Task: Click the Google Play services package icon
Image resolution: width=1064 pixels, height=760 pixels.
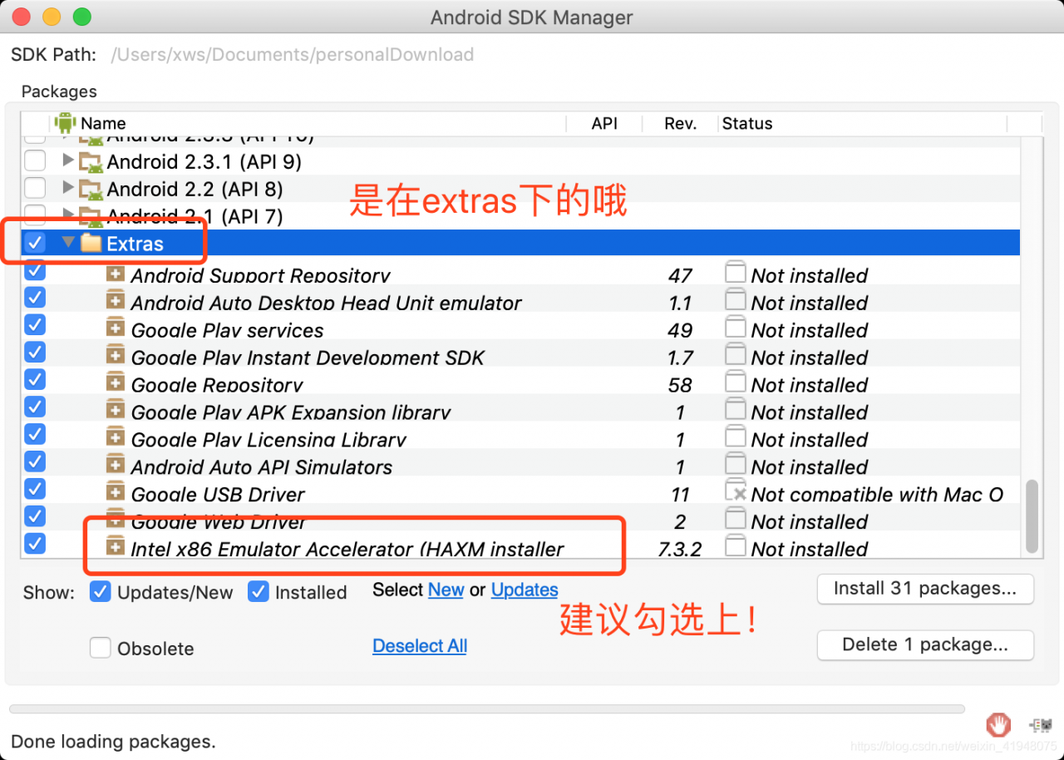Action: point(116,329)
